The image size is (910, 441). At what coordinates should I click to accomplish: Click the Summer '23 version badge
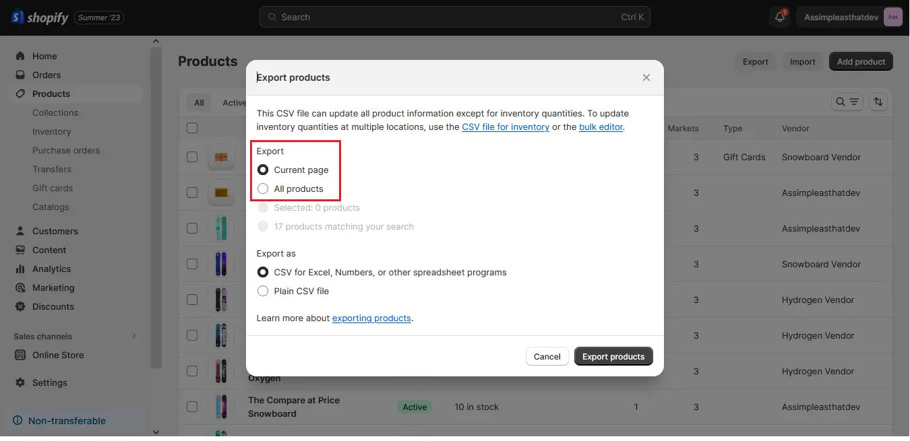click(98, 18)
